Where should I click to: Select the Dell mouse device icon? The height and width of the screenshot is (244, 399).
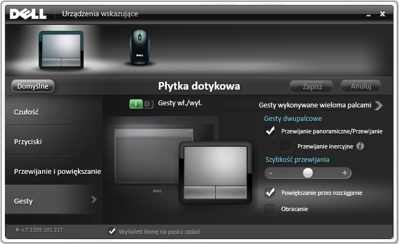tap(139, 47)
